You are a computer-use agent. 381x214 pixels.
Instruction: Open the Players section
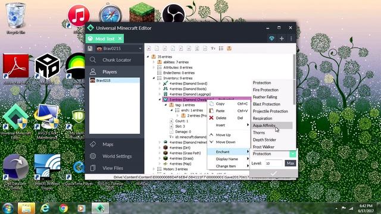114,72
